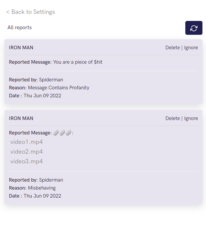Ignore the Misbehaving report
This screenshot has height=235, width=206.
point(191,118)
